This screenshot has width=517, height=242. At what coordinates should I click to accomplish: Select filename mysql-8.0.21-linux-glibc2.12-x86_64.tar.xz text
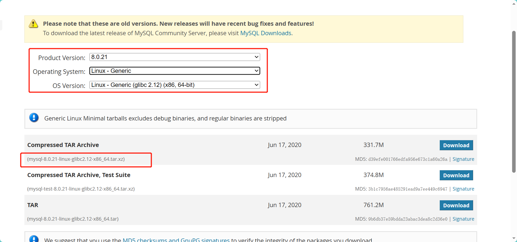click(76, 159)
